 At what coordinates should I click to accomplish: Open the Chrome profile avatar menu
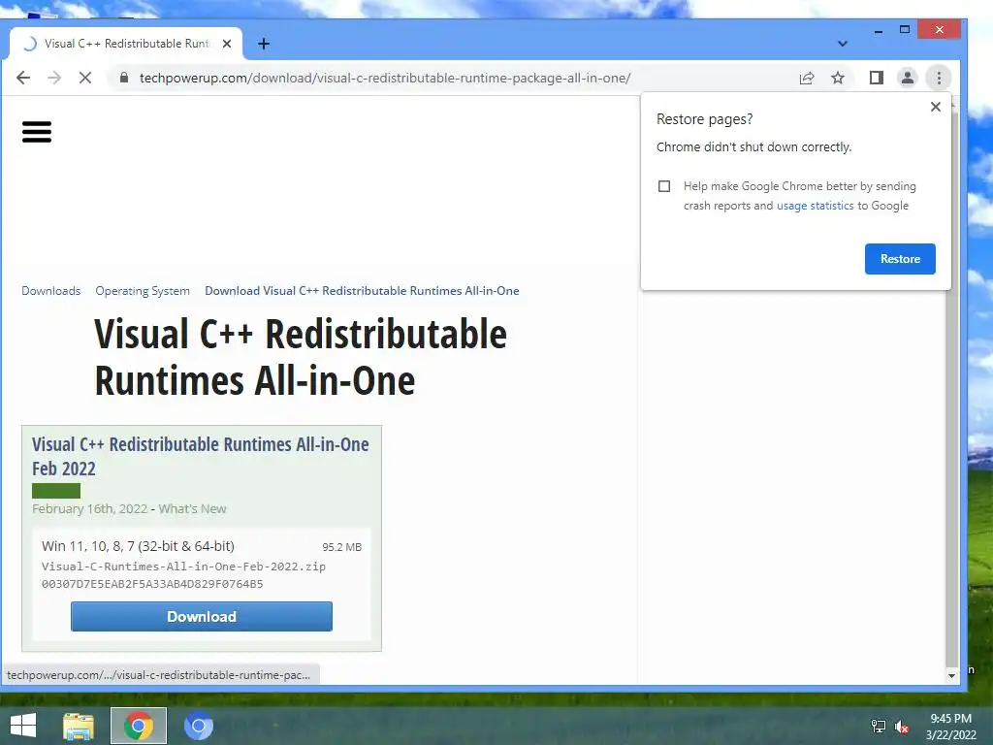908,78
